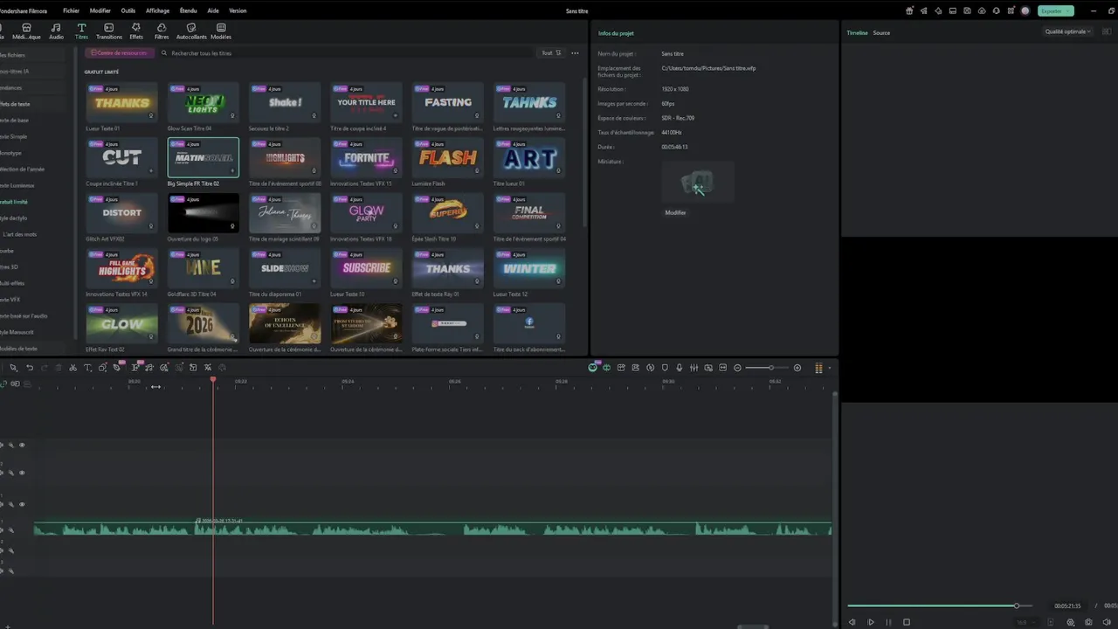Click the more options dots in titles panel
The height and width of the screenshot is (629, 1118).
coord(575,53)
